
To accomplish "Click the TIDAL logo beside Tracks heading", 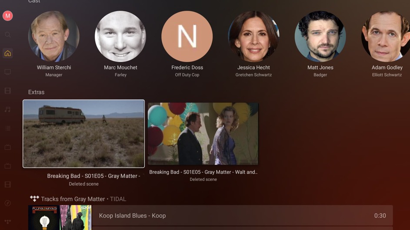I will 34,199.
